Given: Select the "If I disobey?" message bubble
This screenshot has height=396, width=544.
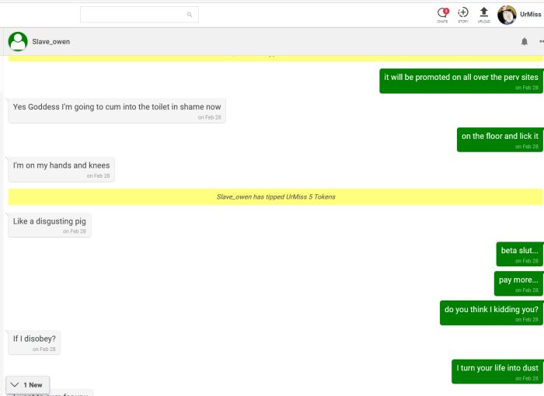Looking at the screenshot, I should [35, 342].
